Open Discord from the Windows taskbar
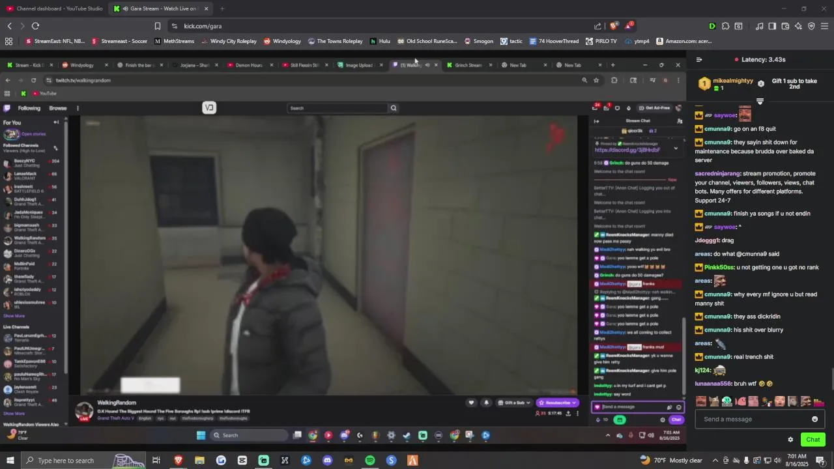This screenshot has height=469, width=834. (327, 461)
